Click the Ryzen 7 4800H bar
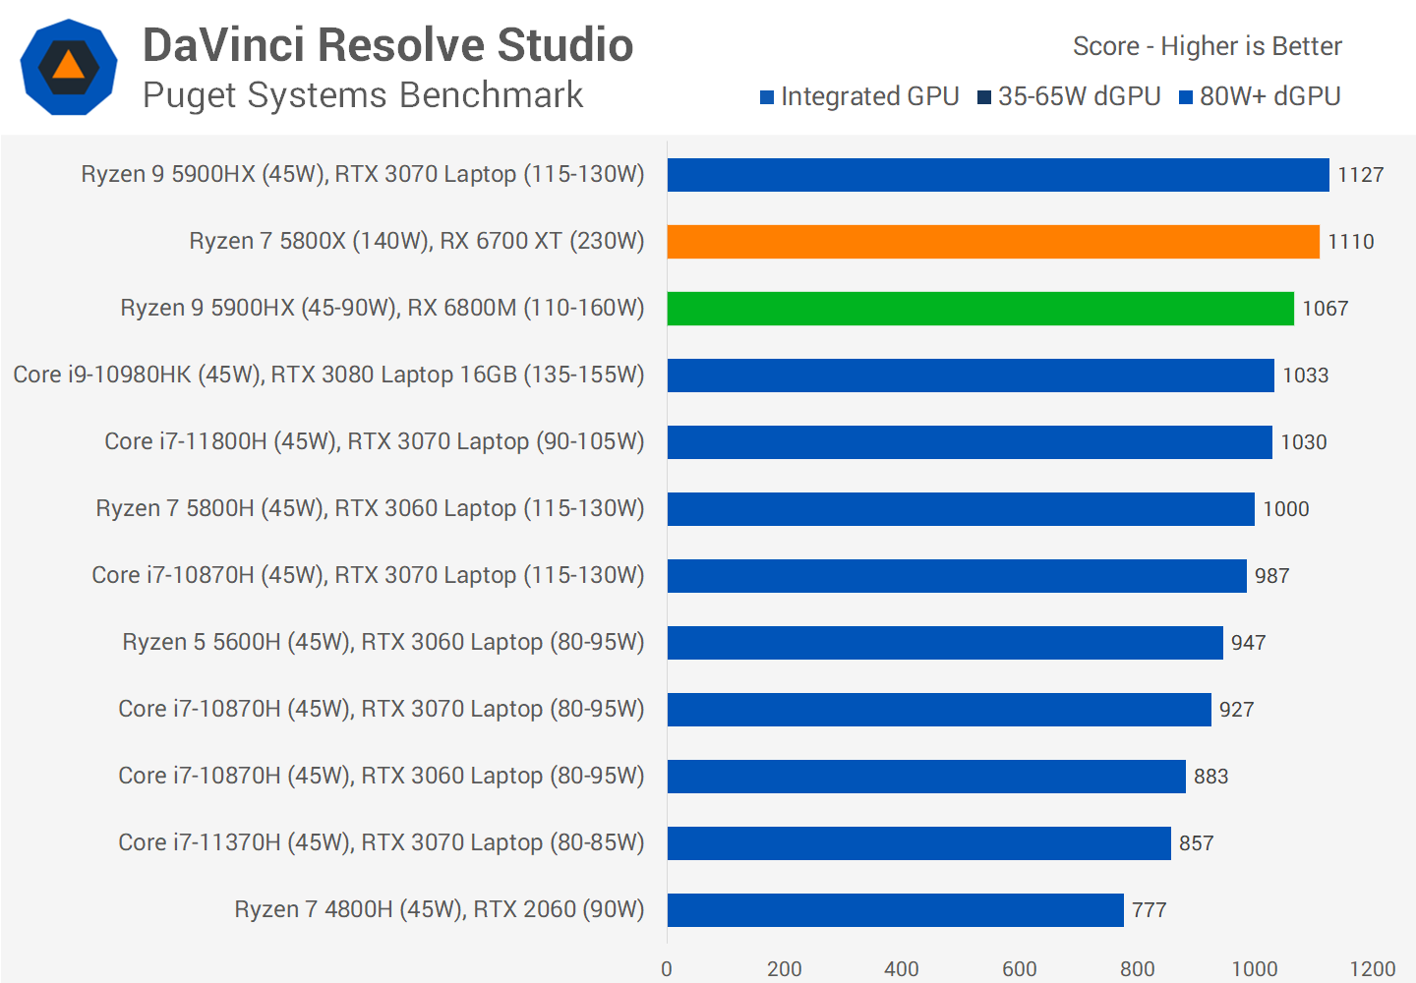Image resolution: width=1416 pixels, height=983 pixels. pyautogui.click(x=895, y=910)
